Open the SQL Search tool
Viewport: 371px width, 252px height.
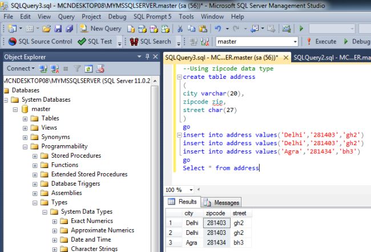(x=150, y=42)
